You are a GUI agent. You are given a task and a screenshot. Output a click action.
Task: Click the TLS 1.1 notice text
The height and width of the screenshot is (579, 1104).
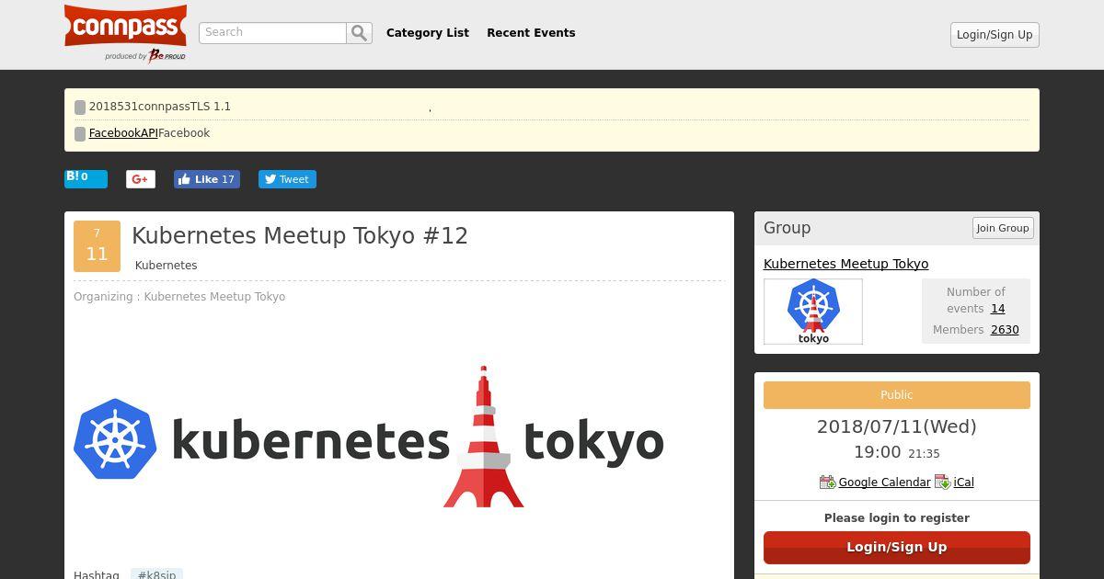pos(160,107)
